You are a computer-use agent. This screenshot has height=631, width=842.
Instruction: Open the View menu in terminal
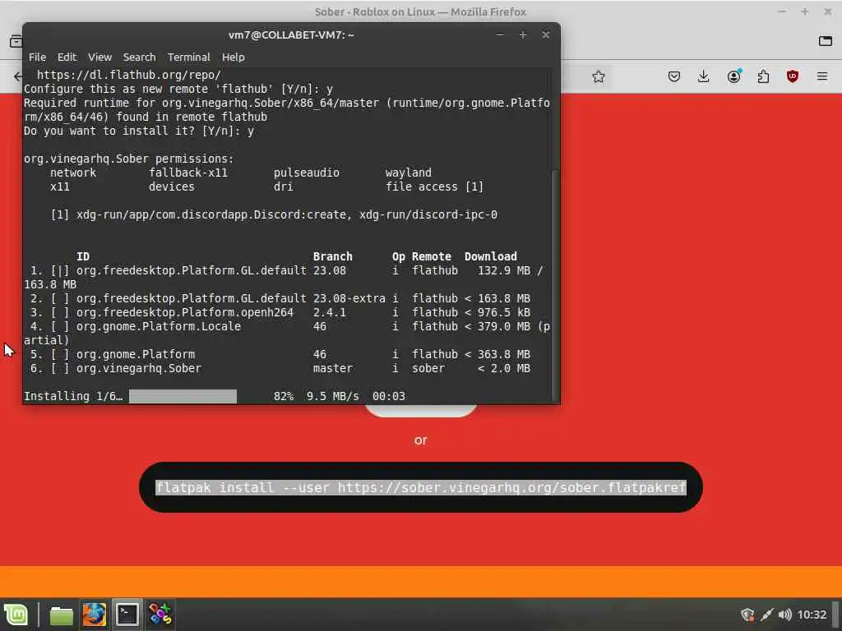[99, 57]
